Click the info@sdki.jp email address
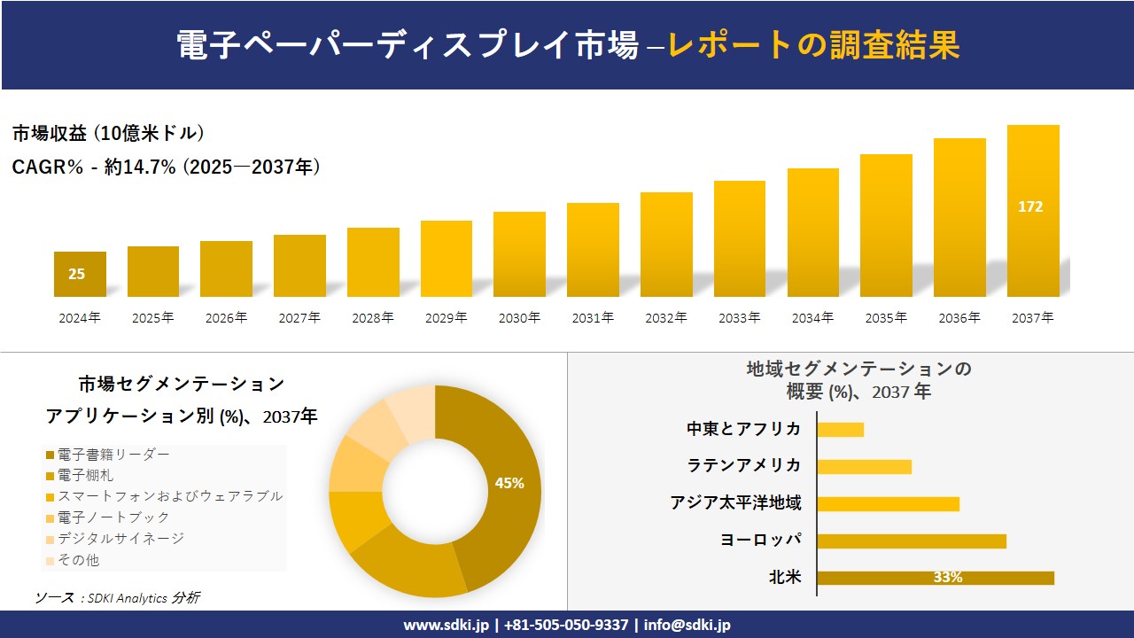This screenshot has height=638, width=1134. coord(687,625)
